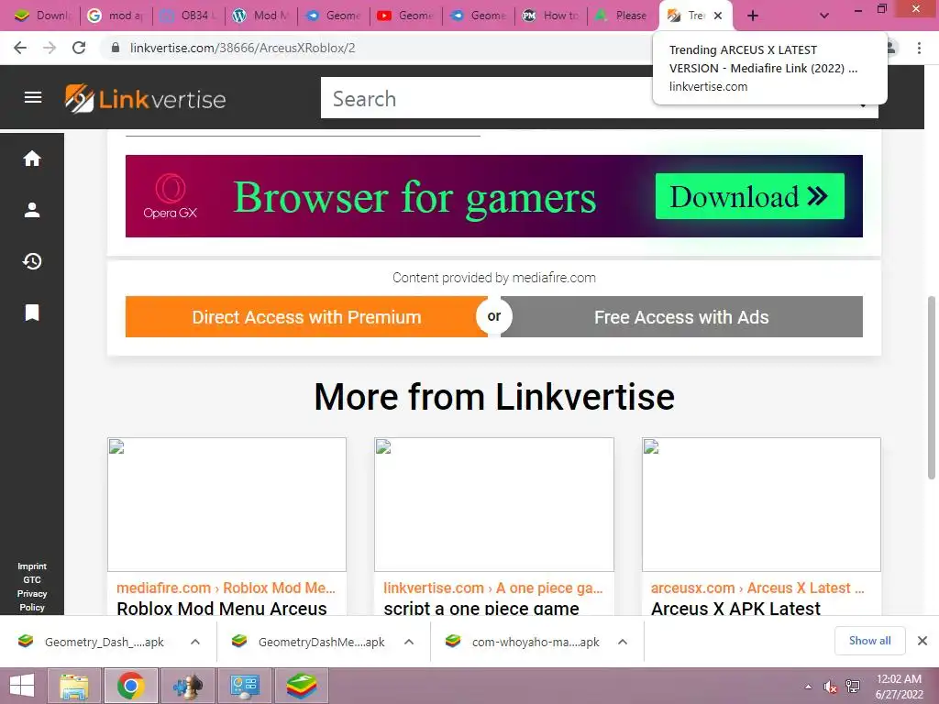The image size is (939, 704).
Task: Click the padlock site info icon
Action: point(116,48)
